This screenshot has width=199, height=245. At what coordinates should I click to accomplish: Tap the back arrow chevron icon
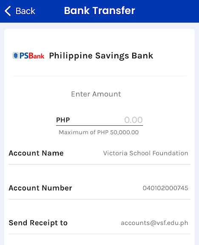8,11
